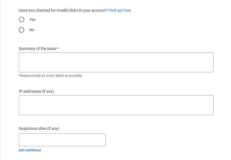231x160 pixels.
Task: Place cursor in the issue summary box
Action: coord(116,62)
